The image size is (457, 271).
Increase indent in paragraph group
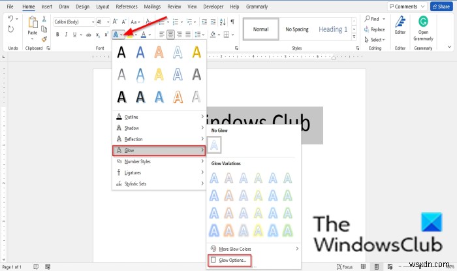pyautogui.click(x=213, y=22)
